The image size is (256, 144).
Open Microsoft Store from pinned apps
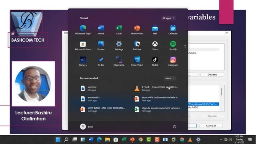point(83,46)
